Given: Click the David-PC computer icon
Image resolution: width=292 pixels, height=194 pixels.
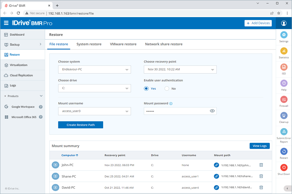Looking at the screenshot, I should tap(55, 188).
